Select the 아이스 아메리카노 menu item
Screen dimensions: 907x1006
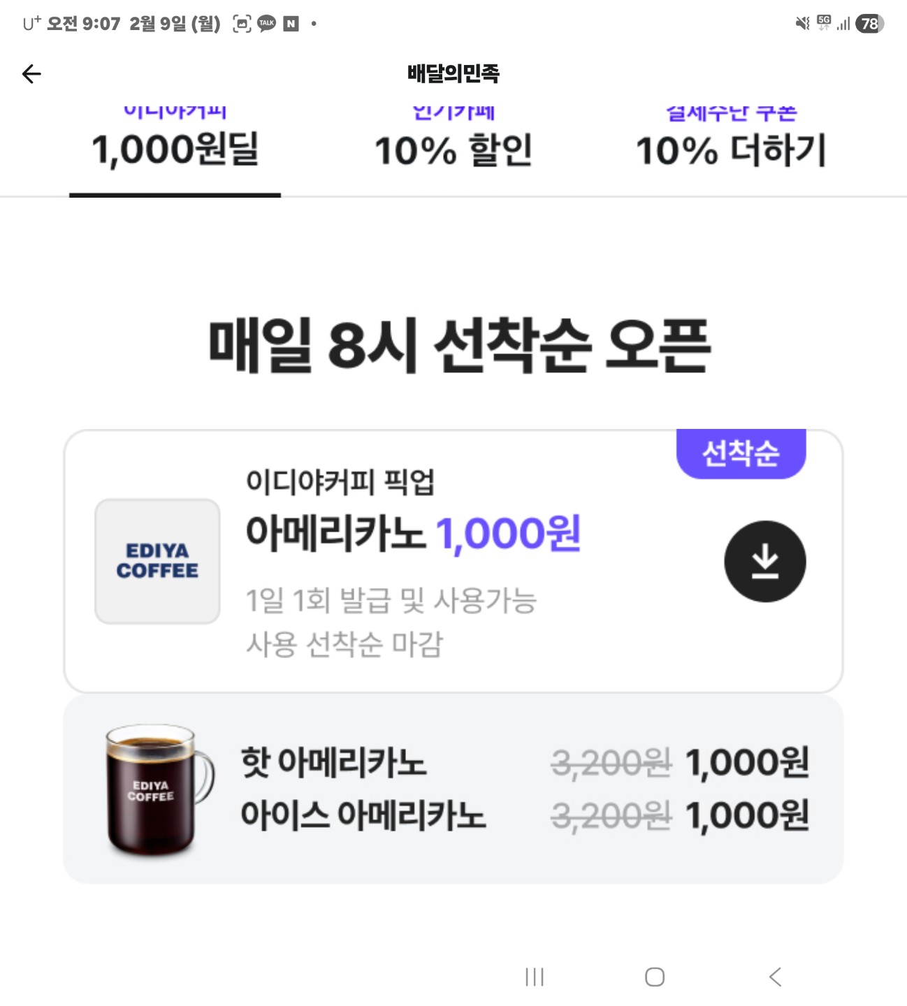click(x=363, y=815)
